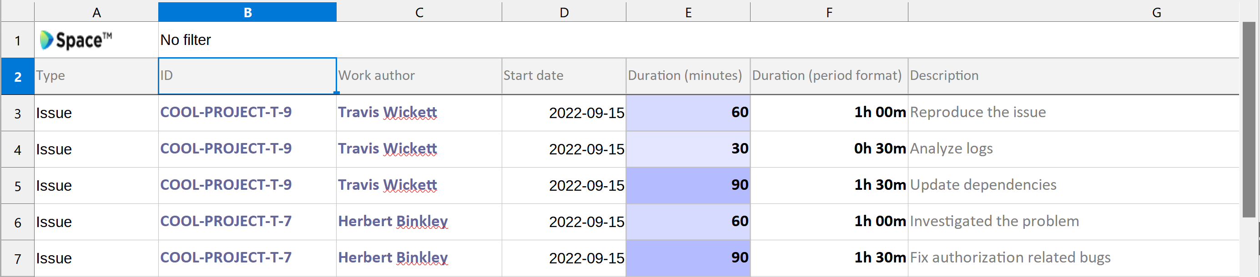This screenshot has width=1260, height=277.
Task: Click the 'No filter' cell
Action: [186, 40]
